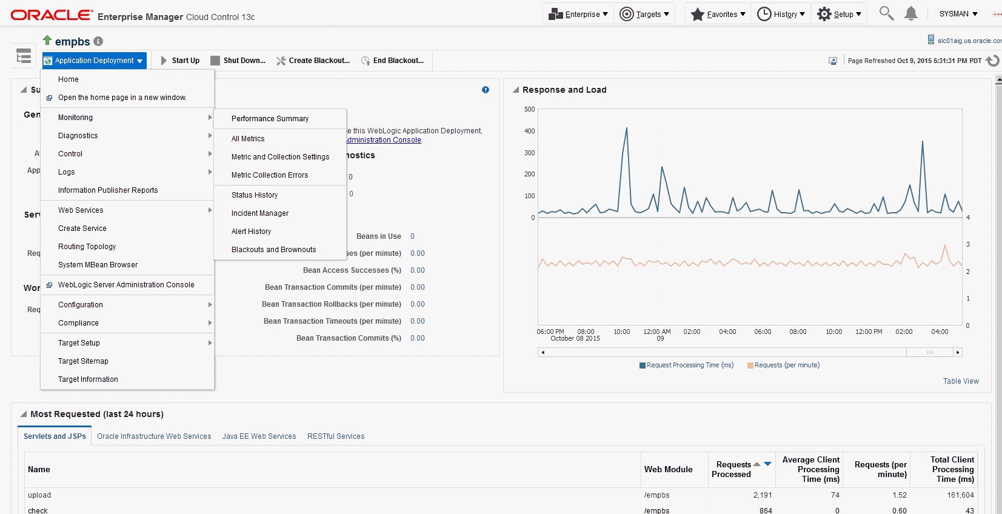This screenshot has width=1002, height=514.
Task: Expand the Targets dropdown menu
Action: tap(645, 14)
